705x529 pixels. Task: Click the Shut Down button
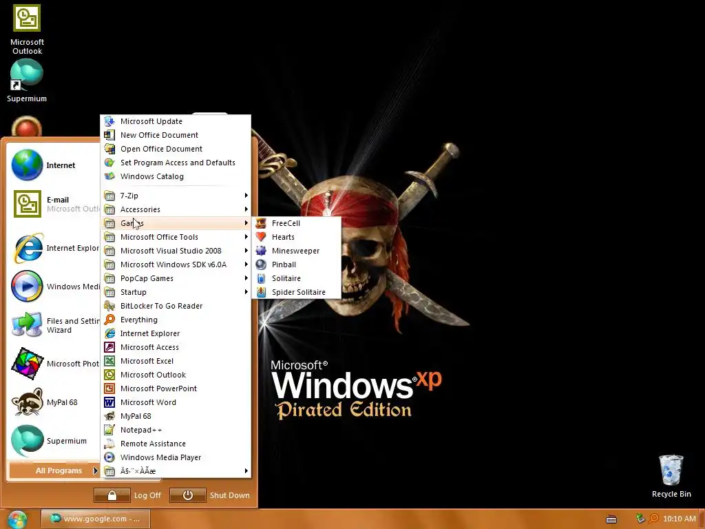point(210,495)
